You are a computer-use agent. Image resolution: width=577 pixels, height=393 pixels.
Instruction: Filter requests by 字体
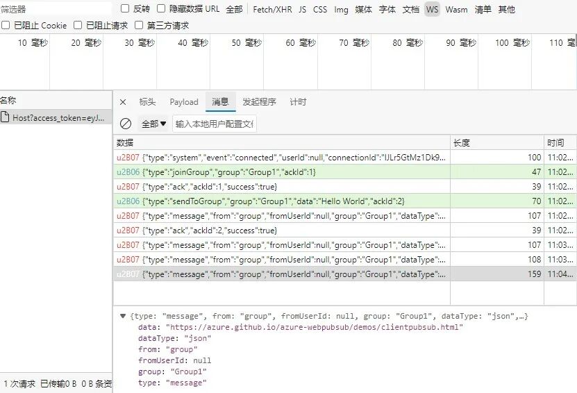(x=387, y=9)
